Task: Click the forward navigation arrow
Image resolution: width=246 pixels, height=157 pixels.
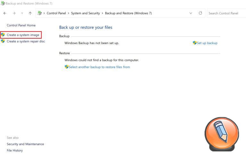Action: pyautogui.click(x=14, y=13)
